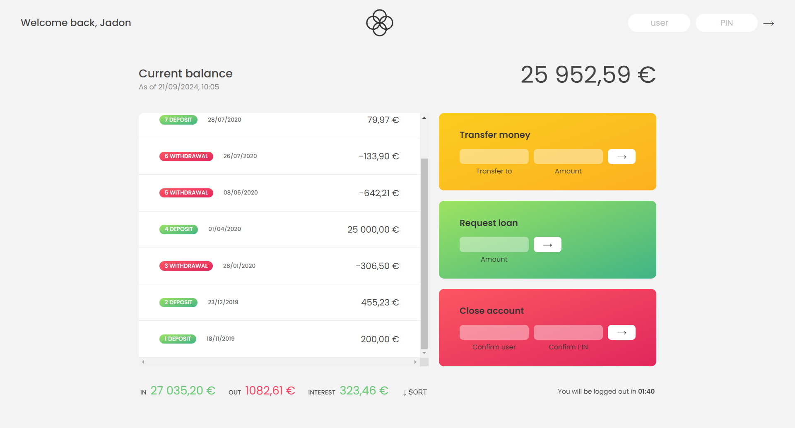Click the Confirm PIN input field
Screen dimensions: 795x428
click(568, 332)
